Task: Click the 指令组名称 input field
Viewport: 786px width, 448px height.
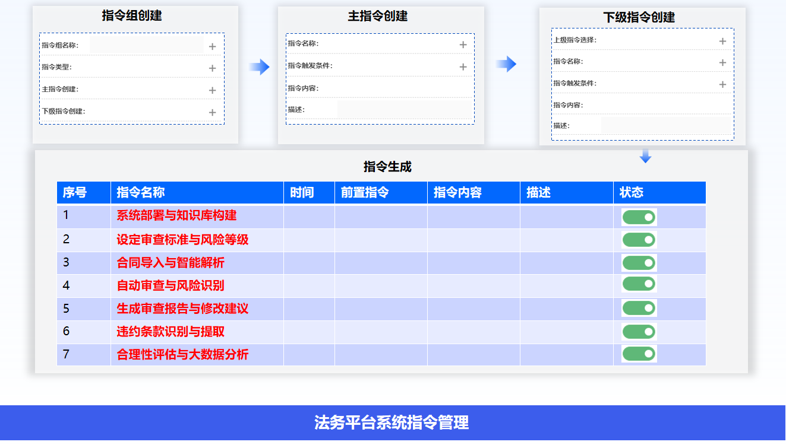Action: click(146, 45)
